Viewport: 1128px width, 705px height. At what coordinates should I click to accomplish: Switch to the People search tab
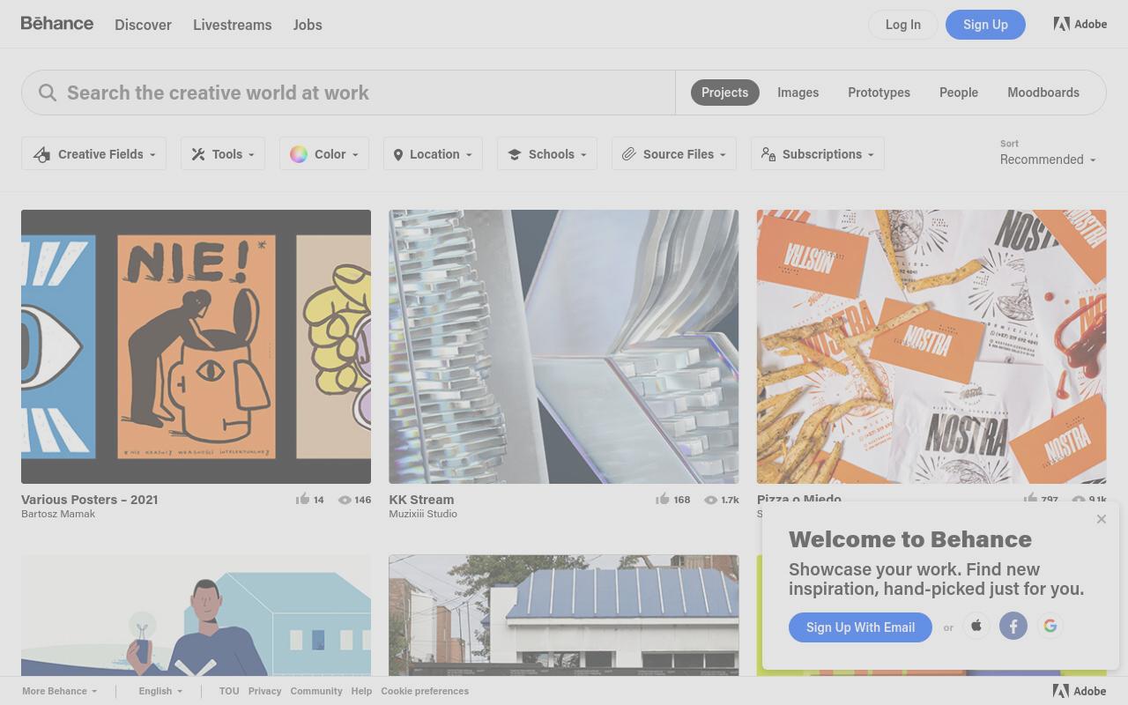(x=959, y=93)
